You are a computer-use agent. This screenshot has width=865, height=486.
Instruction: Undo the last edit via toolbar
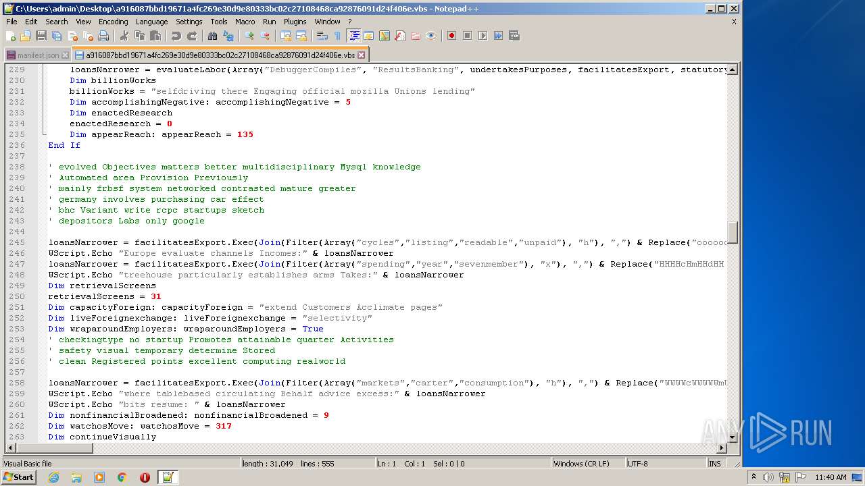(x=176, y=36)
